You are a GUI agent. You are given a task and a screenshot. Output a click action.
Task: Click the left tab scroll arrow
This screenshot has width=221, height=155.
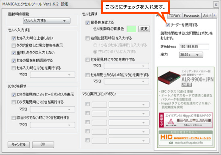pyautogui.click(x=210, y=15)
